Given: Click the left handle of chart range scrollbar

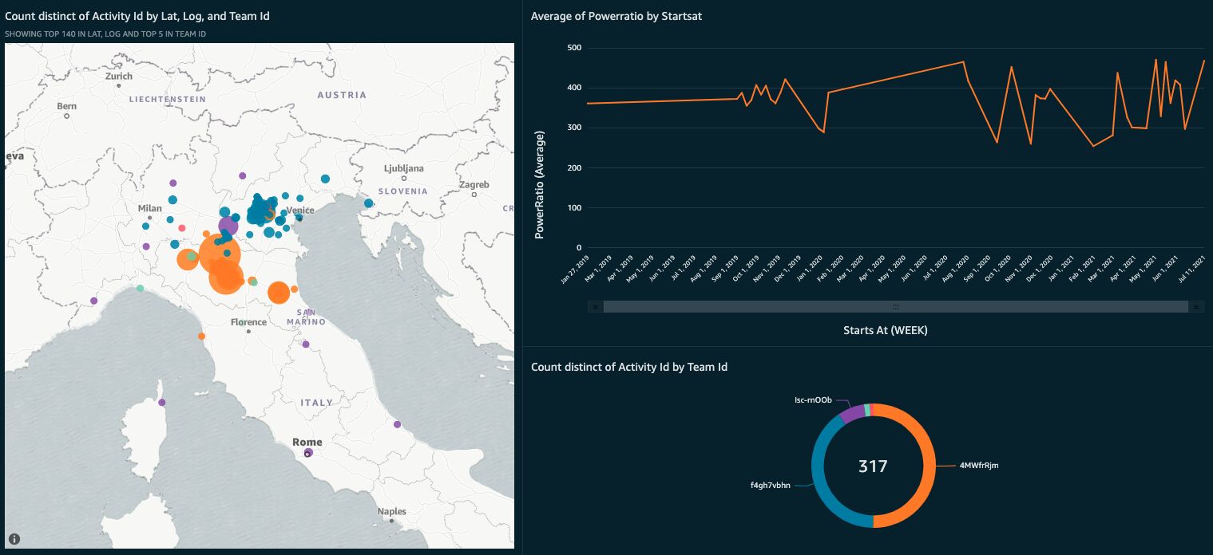Looking at the screenshot, I should (596, 306).
